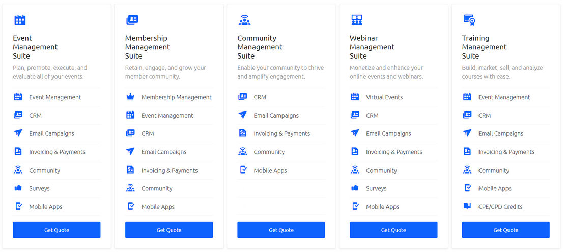
Task: Click the Community Management Suite header icon
Action: point(244,20)
